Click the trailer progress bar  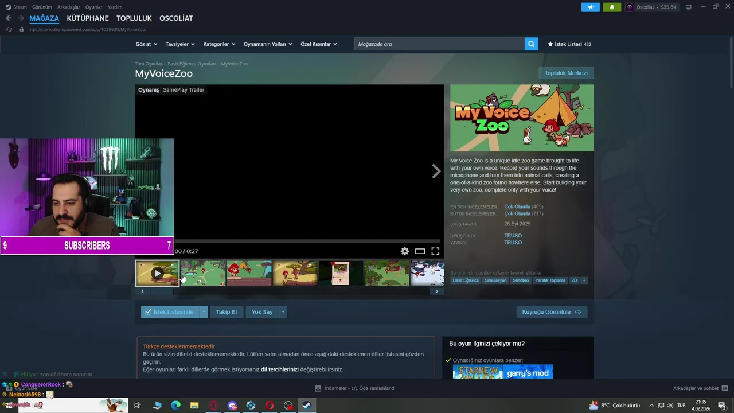(x=307, y=241)
